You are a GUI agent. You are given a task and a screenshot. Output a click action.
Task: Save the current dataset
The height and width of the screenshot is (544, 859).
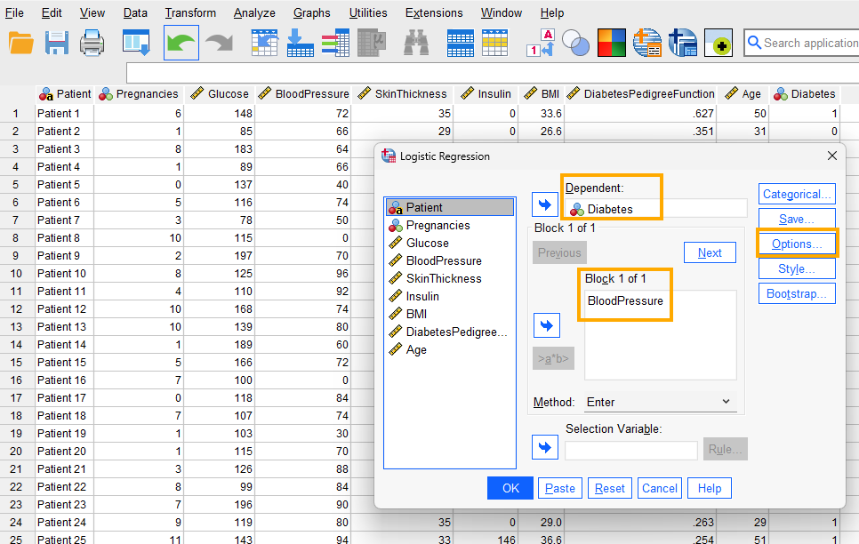click(x=56, y=42)
